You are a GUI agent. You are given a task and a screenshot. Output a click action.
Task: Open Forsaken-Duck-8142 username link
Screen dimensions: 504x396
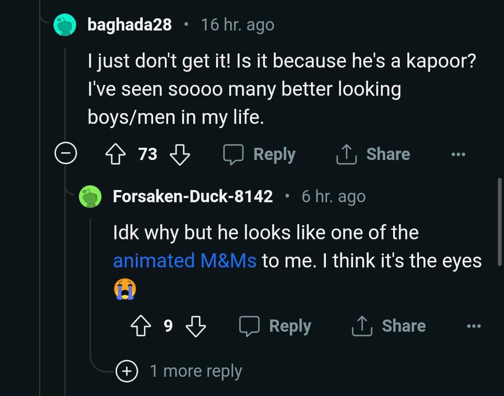point(193,197)
